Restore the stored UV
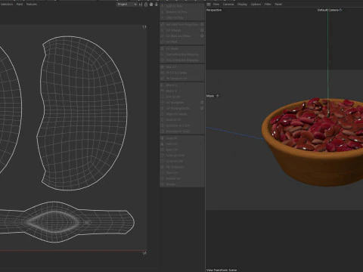 tap(182, 178)
